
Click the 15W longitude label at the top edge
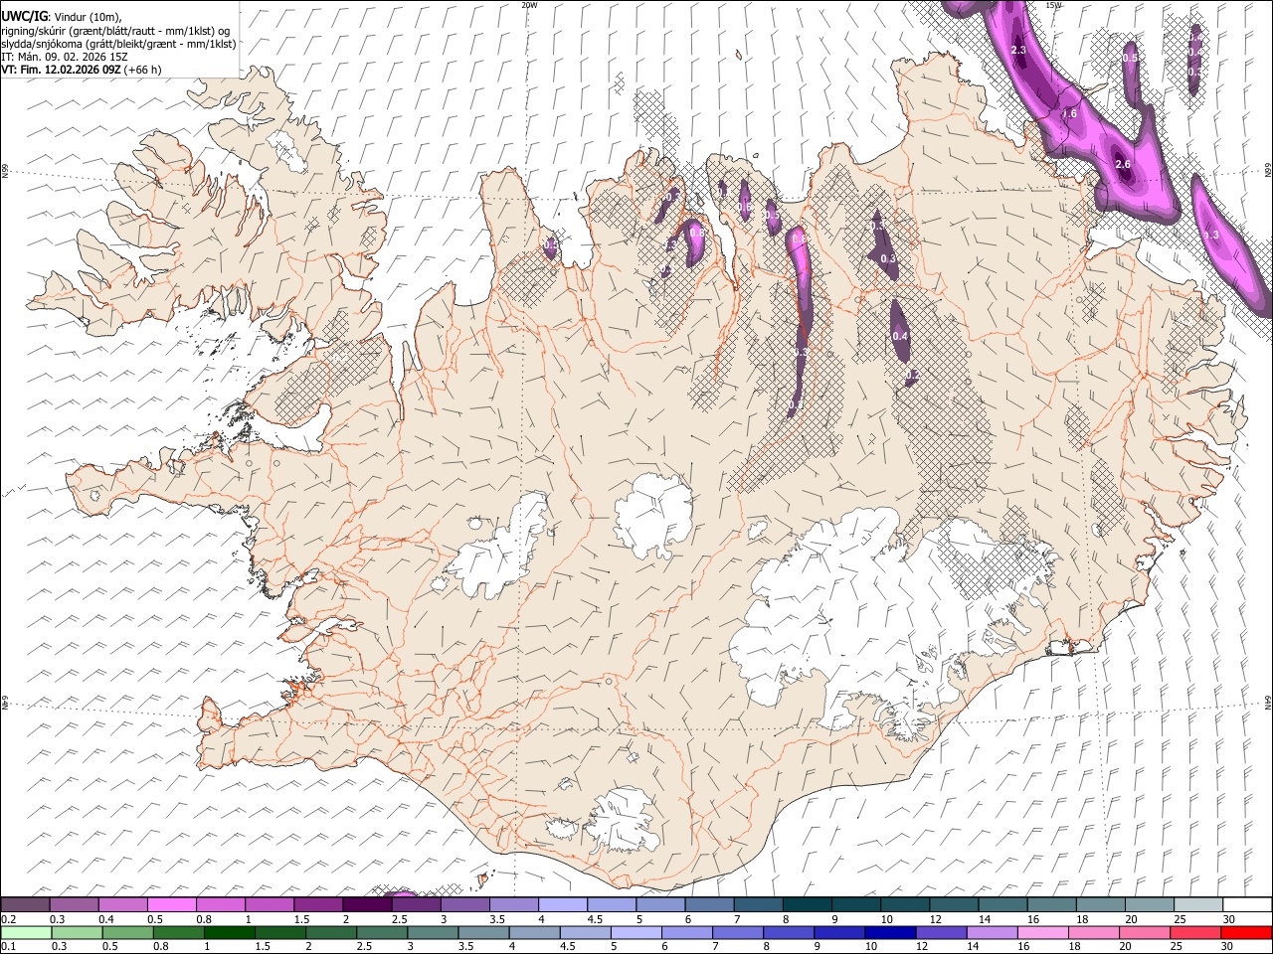(1054, 5)
